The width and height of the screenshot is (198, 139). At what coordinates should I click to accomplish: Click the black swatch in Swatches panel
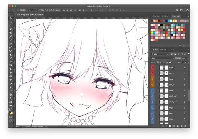pyautogui.click(x=162, y=25)
